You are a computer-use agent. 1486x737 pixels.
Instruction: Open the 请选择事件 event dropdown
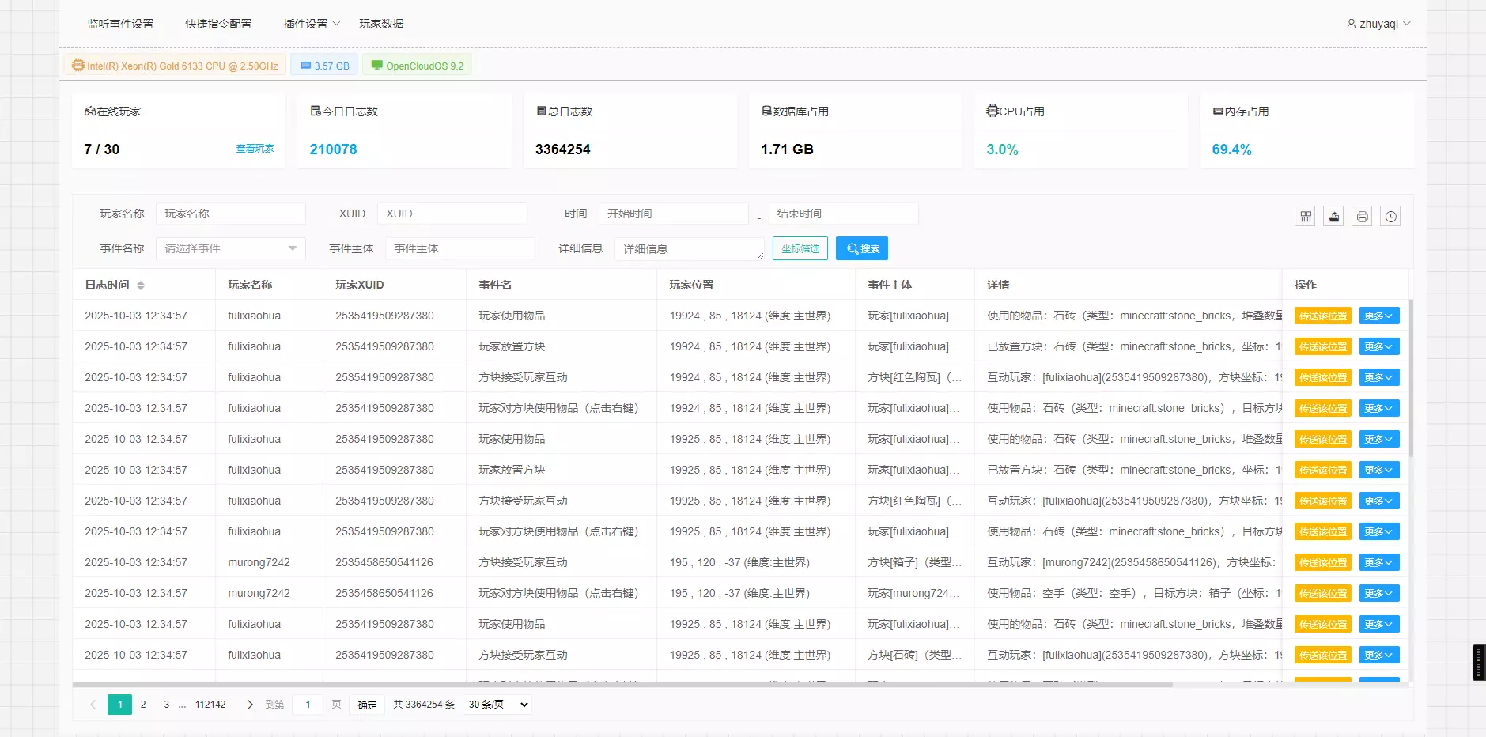coord(231,248)
